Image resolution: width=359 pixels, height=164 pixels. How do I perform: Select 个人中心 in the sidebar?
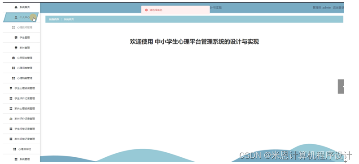[x=21, y=17]
